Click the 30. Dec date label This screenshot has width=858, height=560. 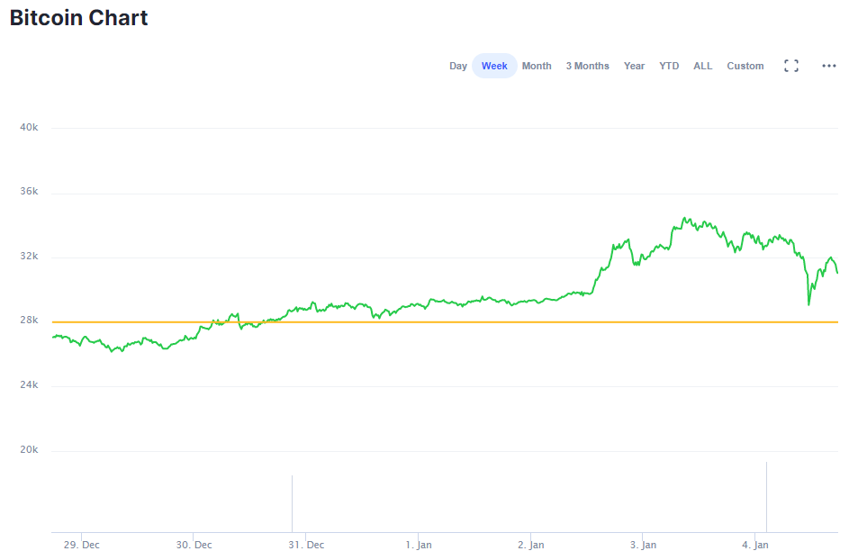[194, 545]
